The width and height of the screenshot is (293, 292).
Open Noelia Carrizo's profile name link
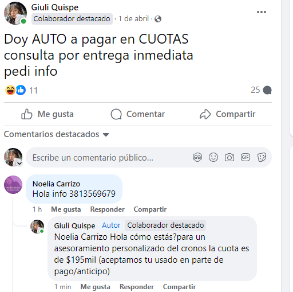click(x=56, y=184)
